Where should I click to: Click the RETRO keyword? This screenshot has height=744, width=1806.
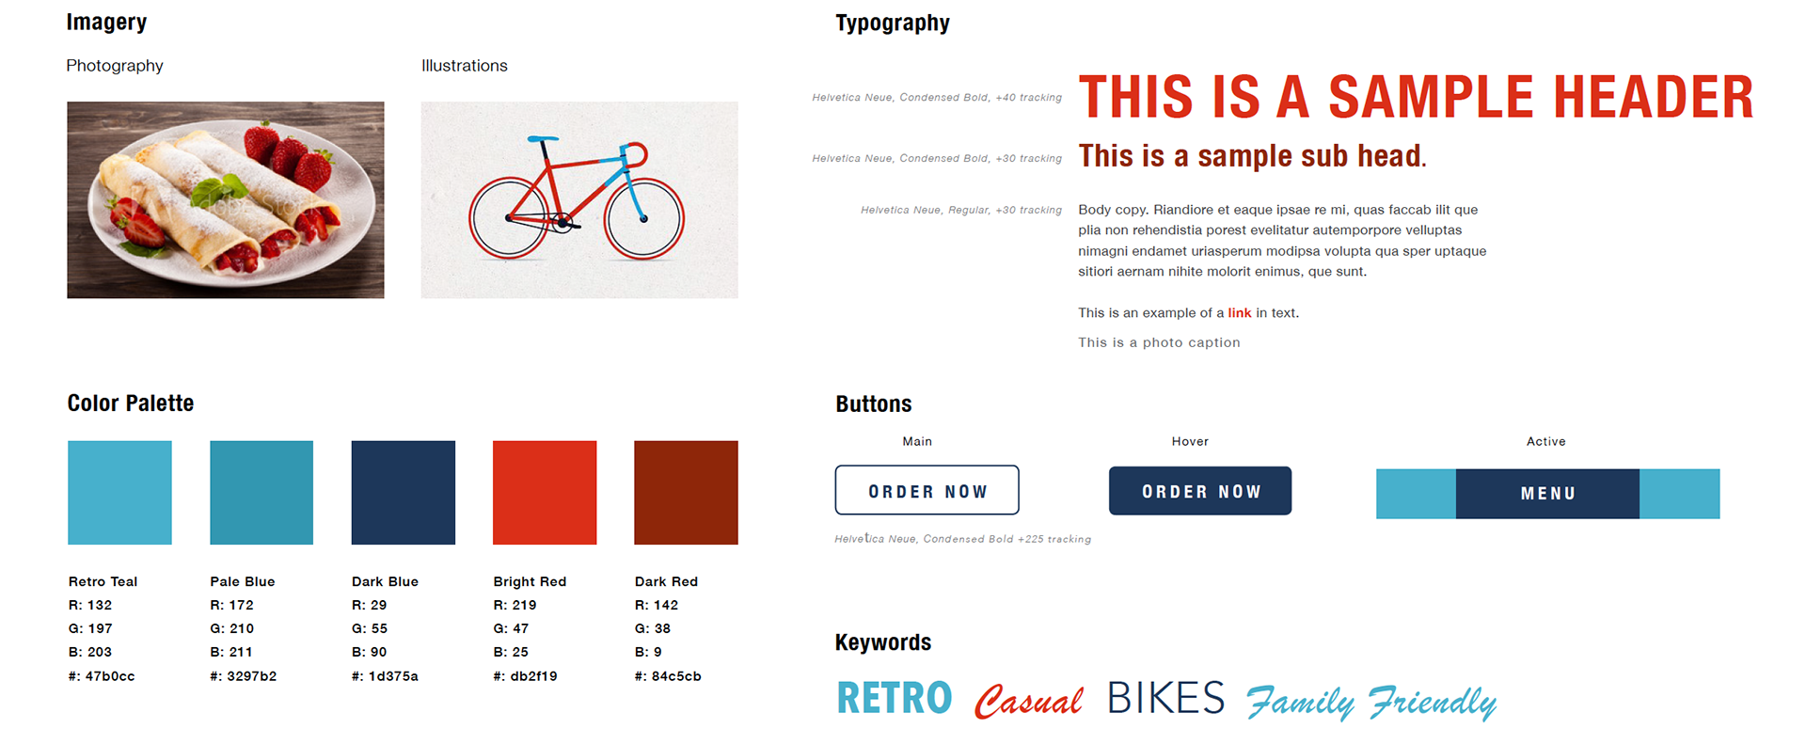(895, 698)
